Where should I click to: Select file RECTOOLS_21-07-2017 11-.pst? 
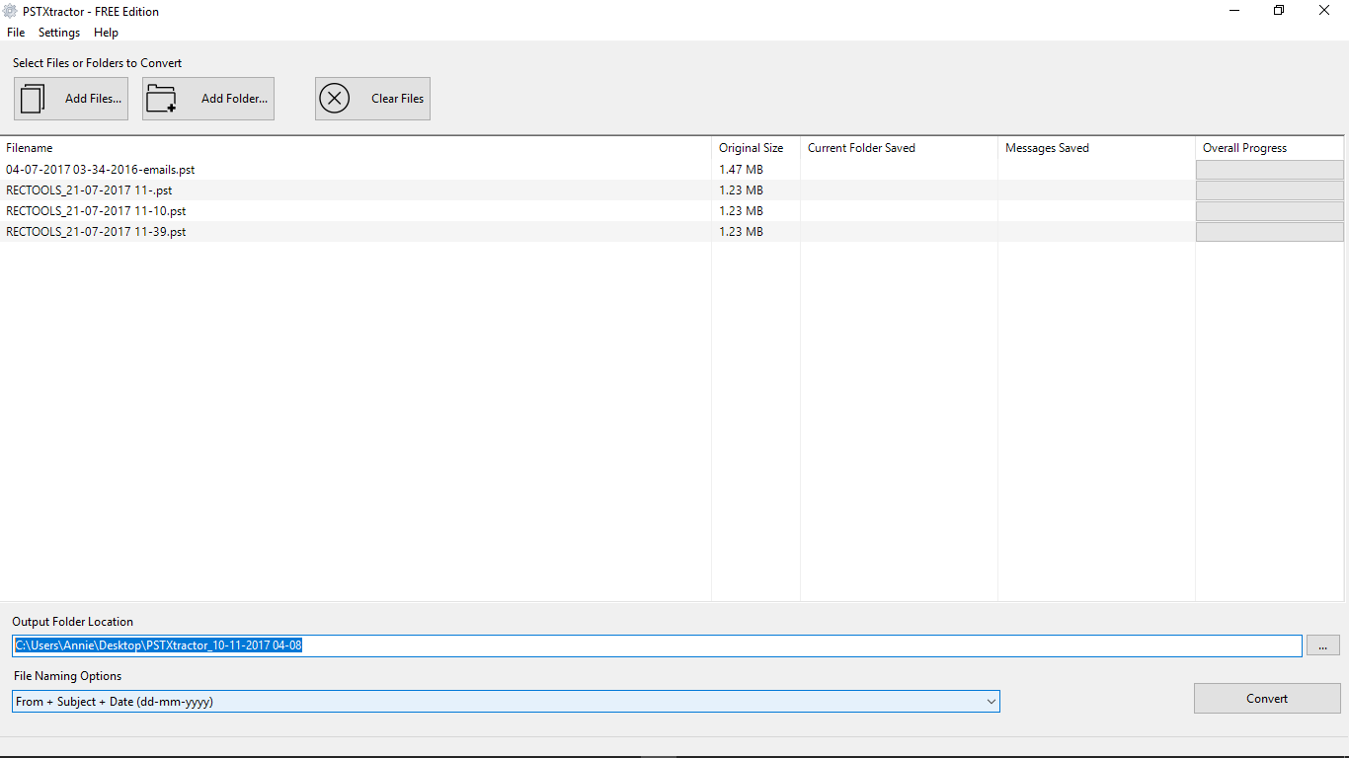(x=89, y=190)
